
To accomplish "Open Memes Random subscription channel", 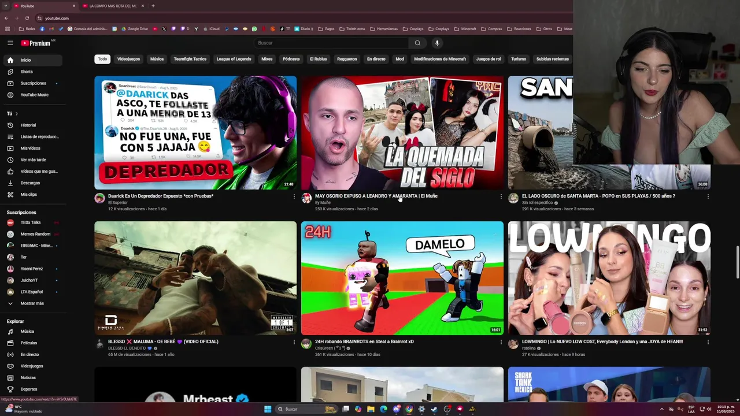I will point(32,234).
